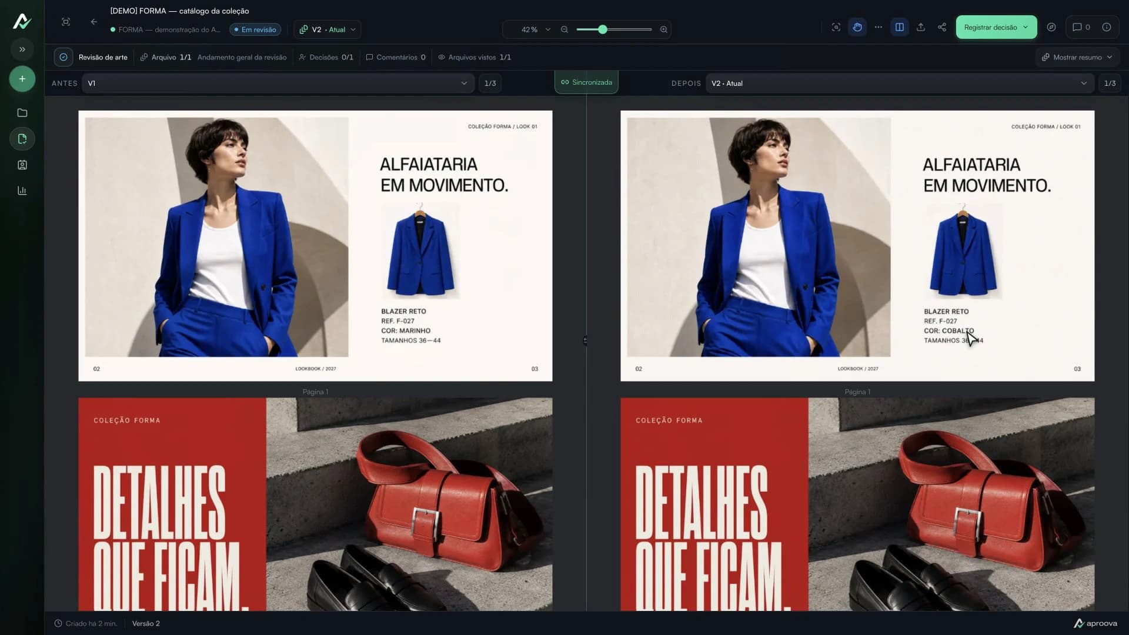Select the 'Revisão de arte' tab
Viewport: 1129px width, 635px height.
pos(103,57)
